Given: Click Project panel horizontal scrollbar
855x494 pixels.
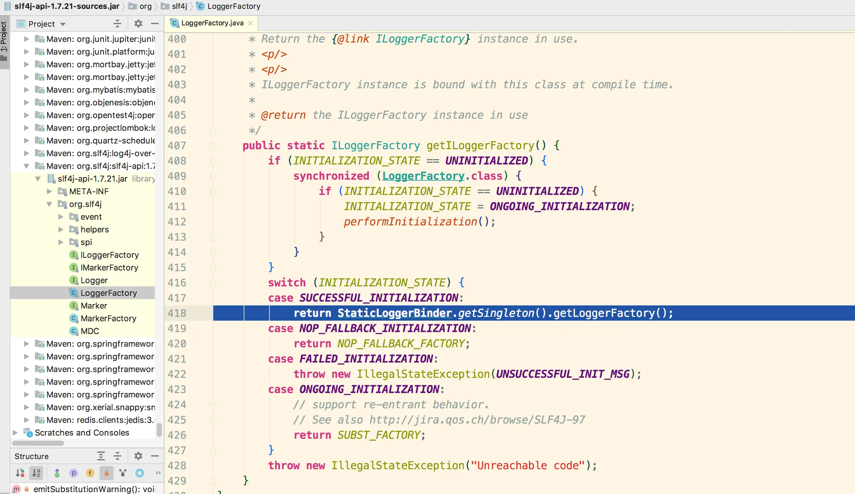Looking at the screenshot, I should tap(38, 443).
